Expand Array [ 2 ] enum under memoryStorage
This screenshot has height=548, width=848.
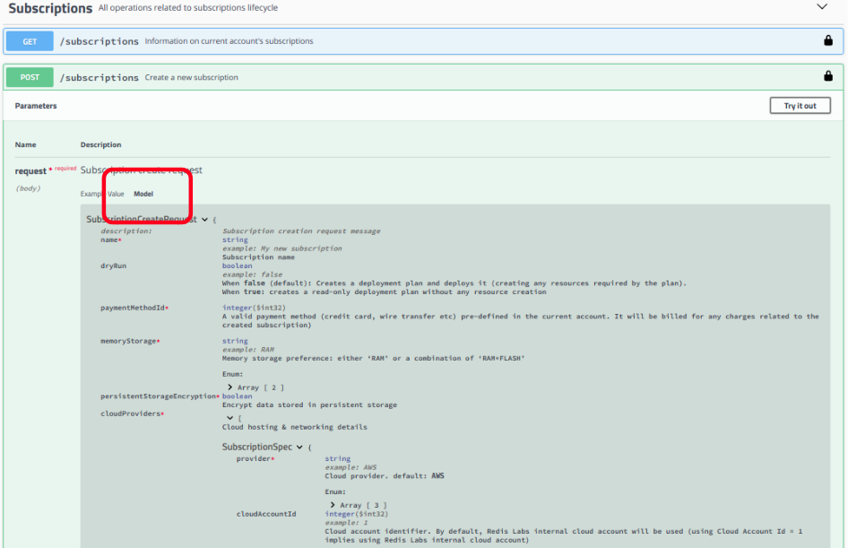coord(230,387)
